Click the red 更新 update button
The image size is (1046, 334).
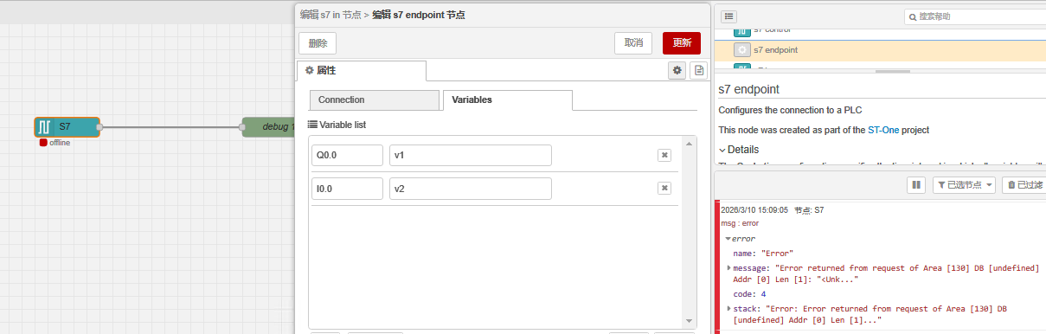[682, 43]
